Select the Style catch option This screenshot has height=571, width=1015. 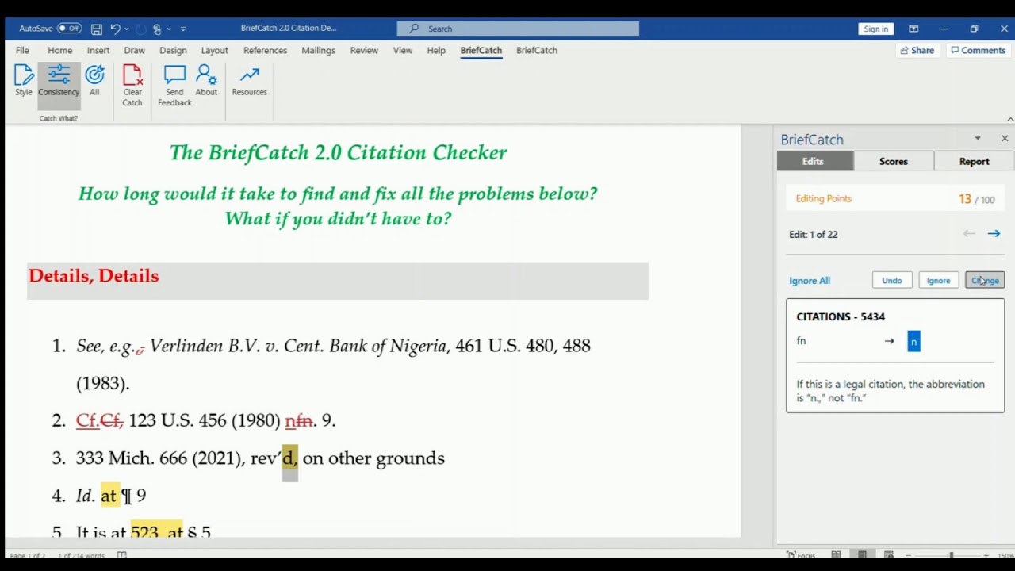23,82
